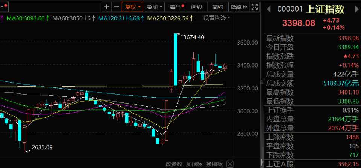Click 加指标 to add indicator
The width and height of the screenshot is (361, 168).
point(194,164)
